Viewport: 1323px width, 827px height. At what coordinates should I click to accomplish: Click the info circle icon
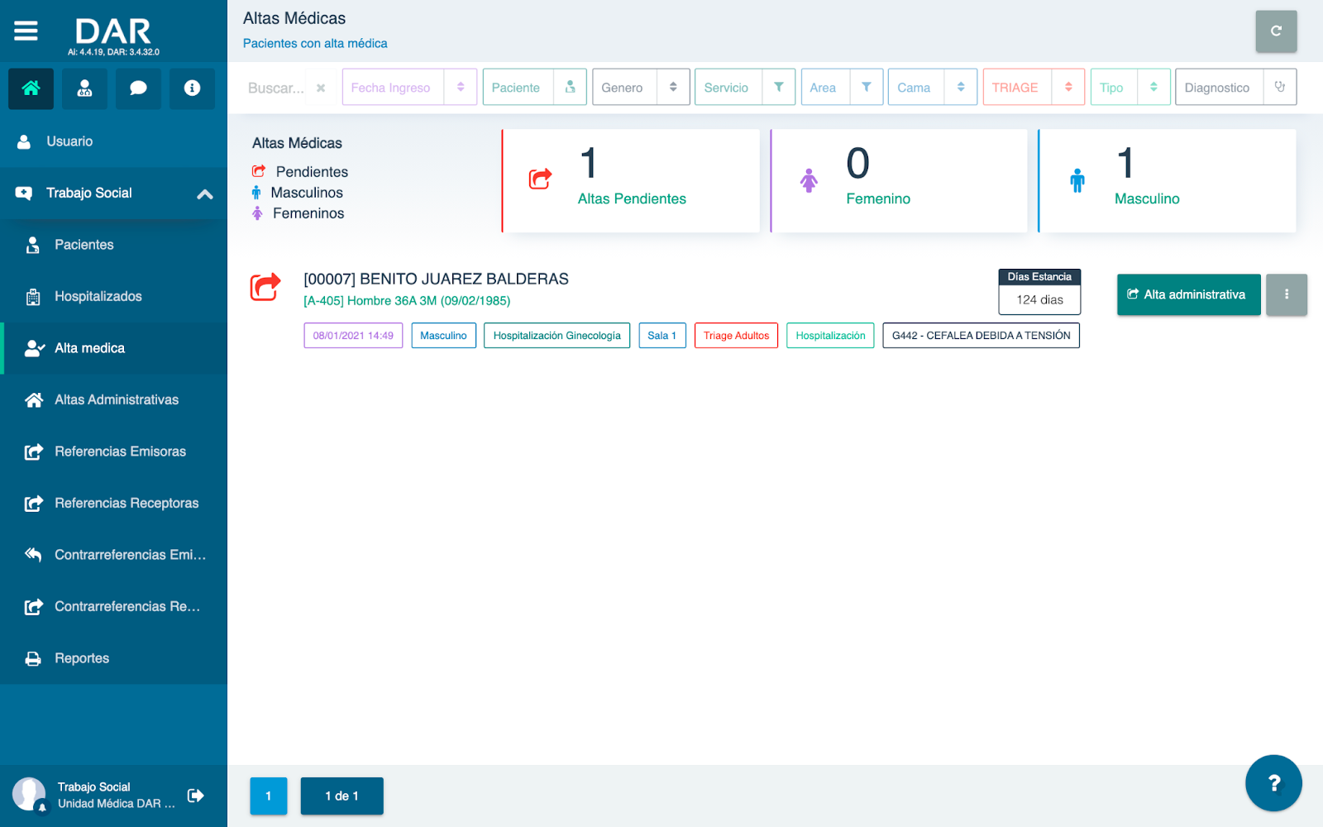[x=192, y=88]
